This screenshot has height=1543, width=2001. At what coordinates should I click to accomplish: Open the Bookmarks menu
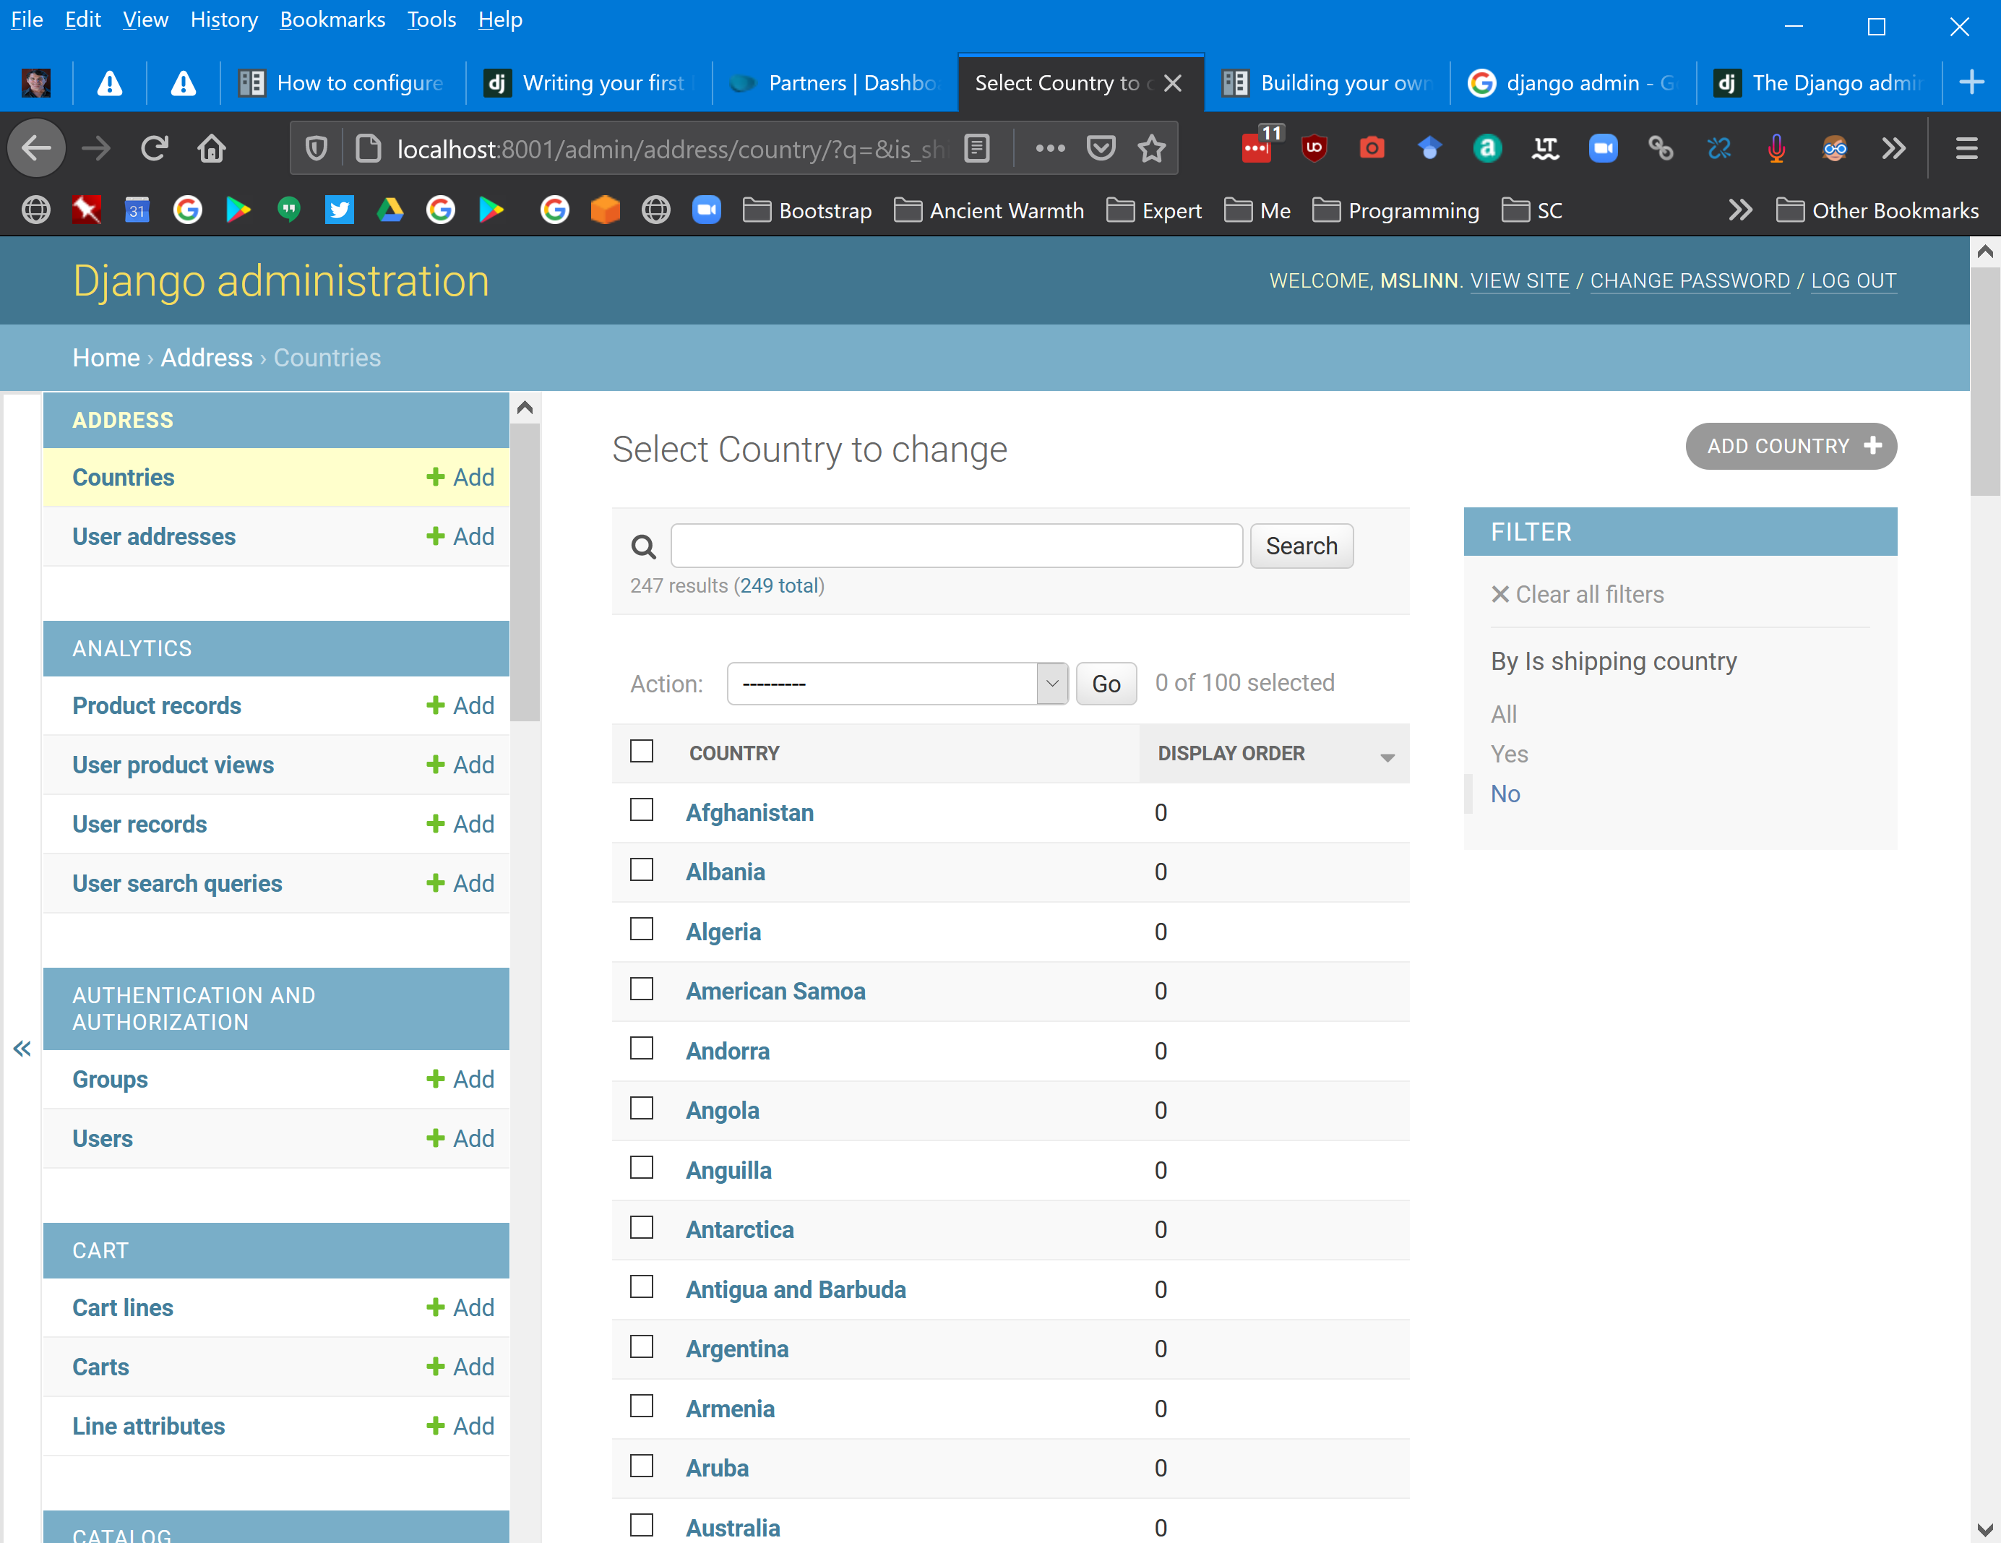(x=332, y=20)
